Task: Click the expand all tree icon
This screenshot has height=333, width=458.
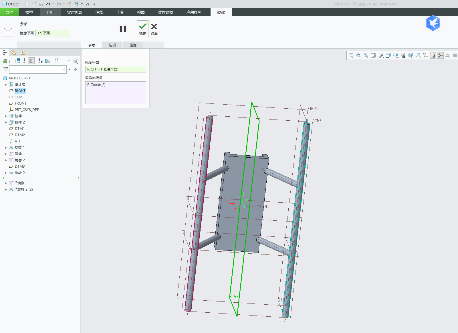Action: pos(17,61)
